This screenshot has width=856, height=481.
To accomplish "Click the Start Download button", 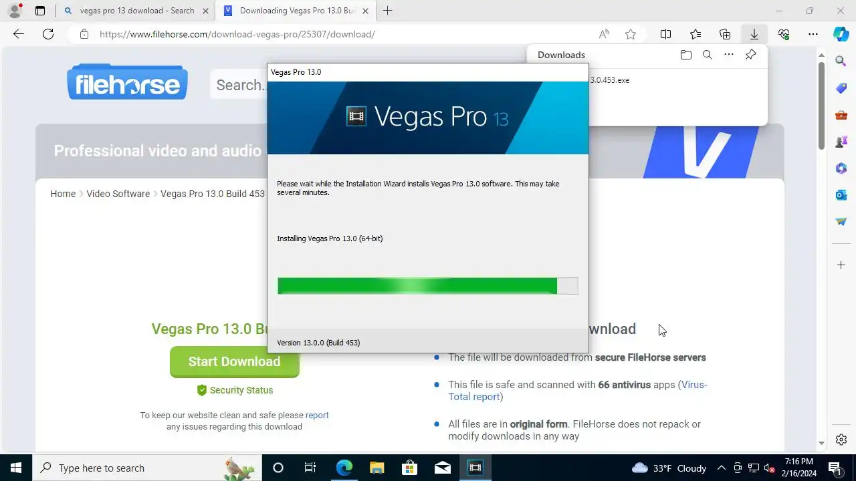I will 234,361.
